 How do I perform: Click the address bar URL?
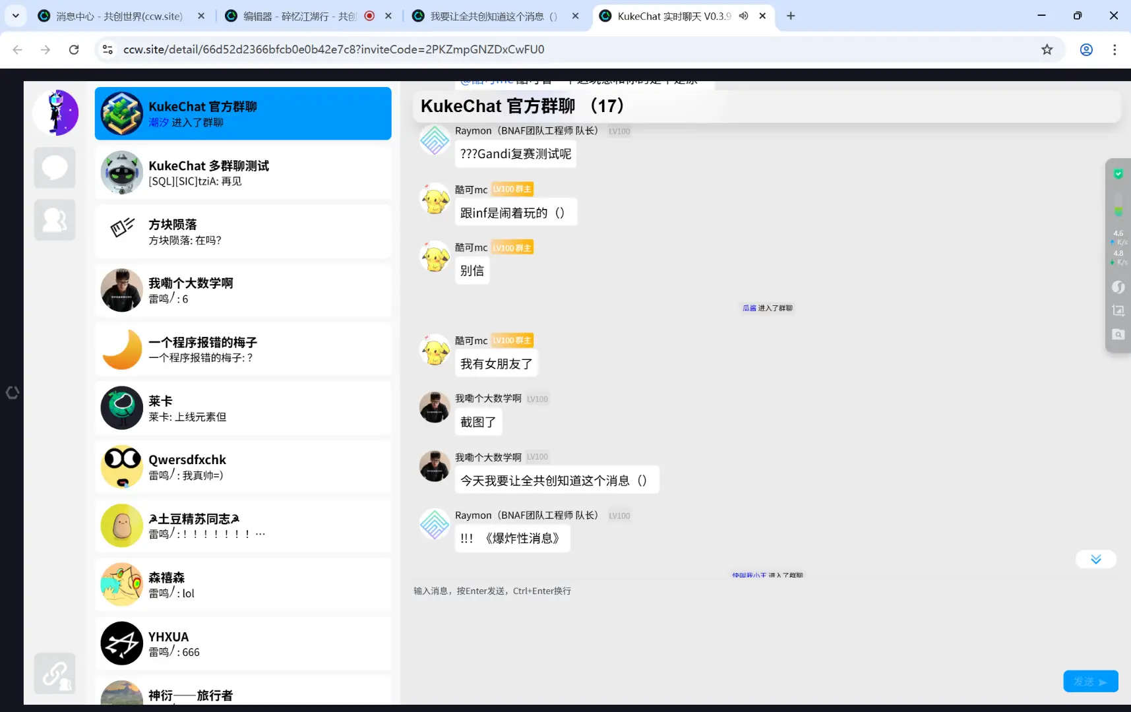tap(334, 49)
